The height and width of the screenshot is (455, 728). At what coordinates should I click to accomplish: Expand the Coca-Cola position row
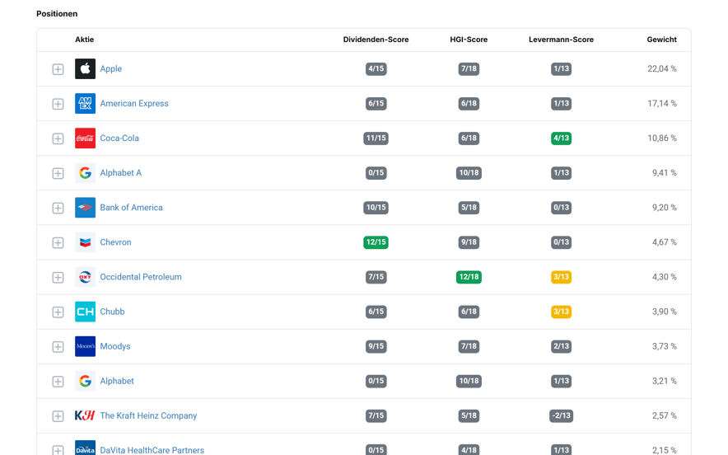click(x=58, y=138)
